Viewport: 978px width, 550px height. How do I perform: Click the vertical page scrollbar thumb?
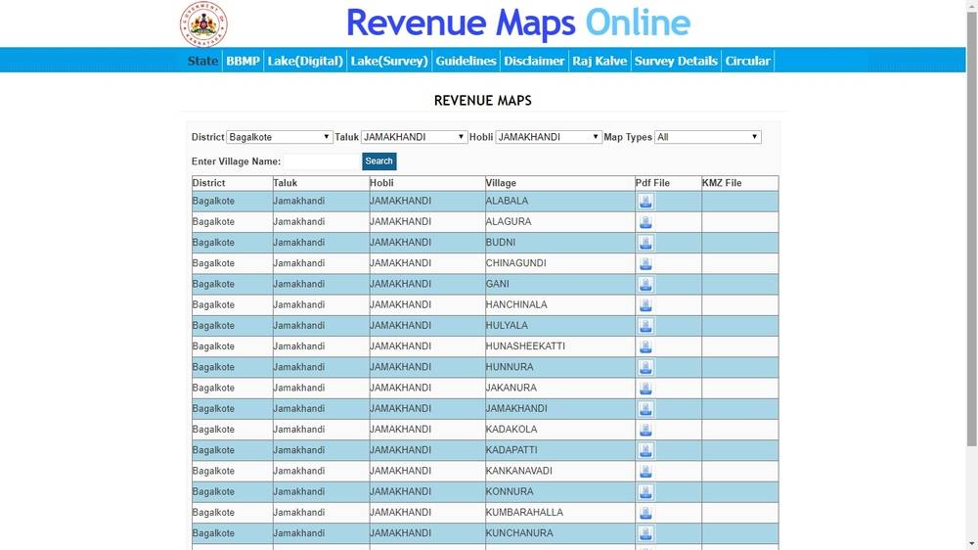(972, 228)
